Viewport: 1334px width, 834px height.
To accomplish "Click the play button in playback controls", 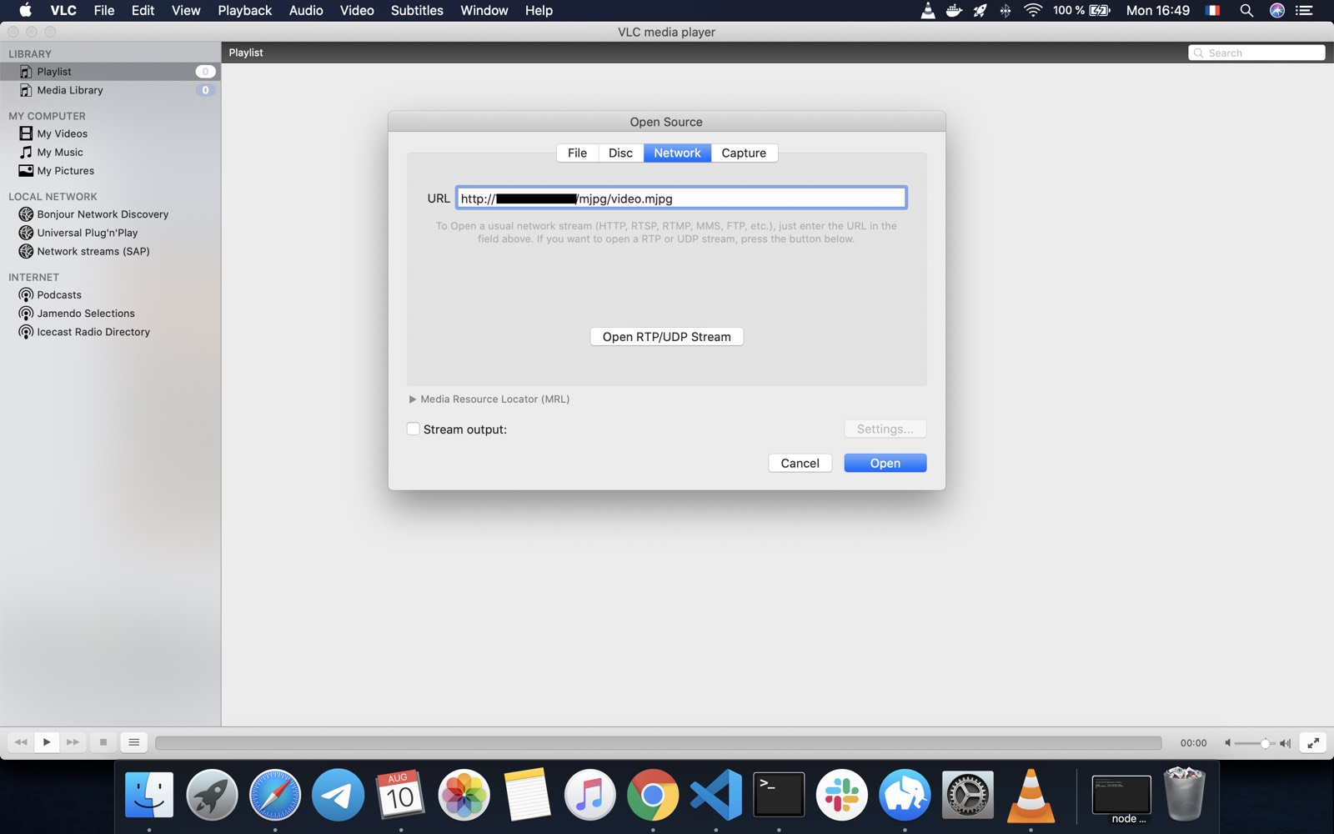I will click(47, 741).
